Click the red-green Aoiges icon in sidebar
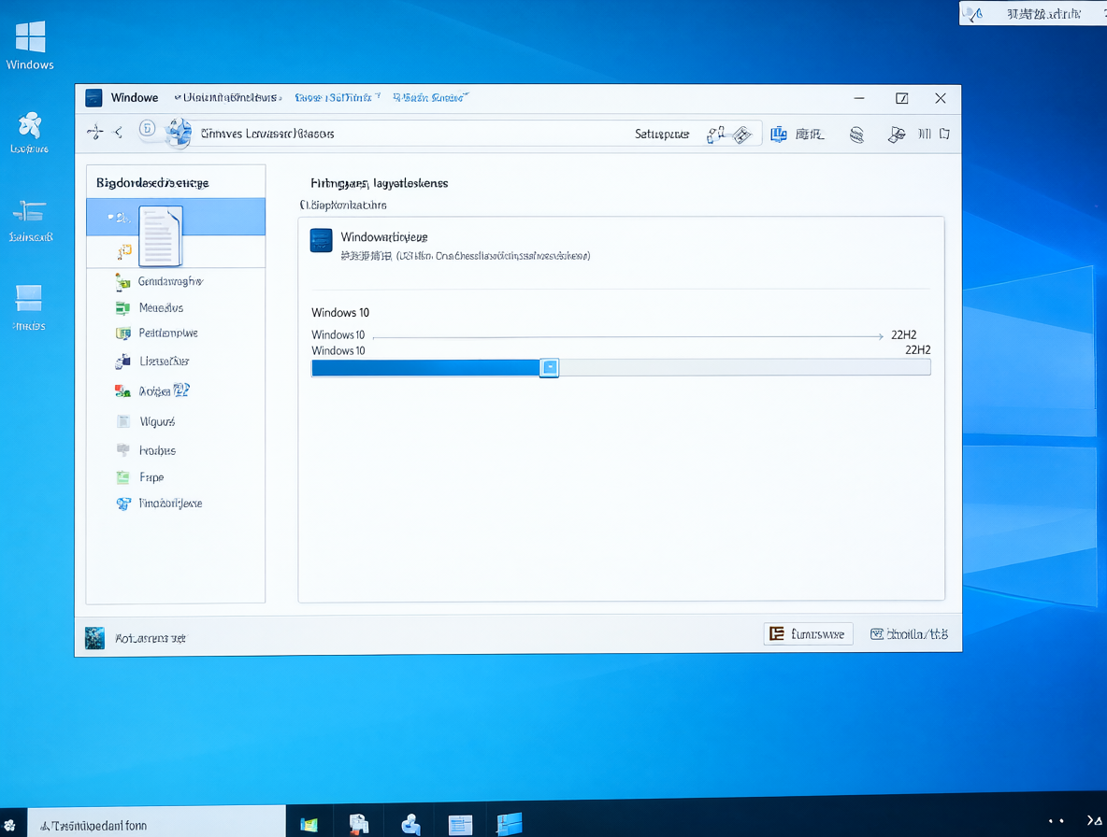Viewport: 1107px width, 837px height. [x=122, y=390]
